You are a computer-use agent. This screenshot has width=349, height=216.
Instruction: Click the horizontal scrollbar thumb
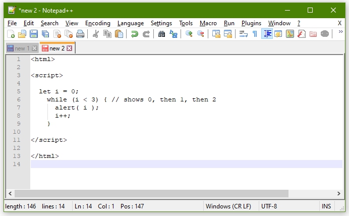(x=152, y=193)
